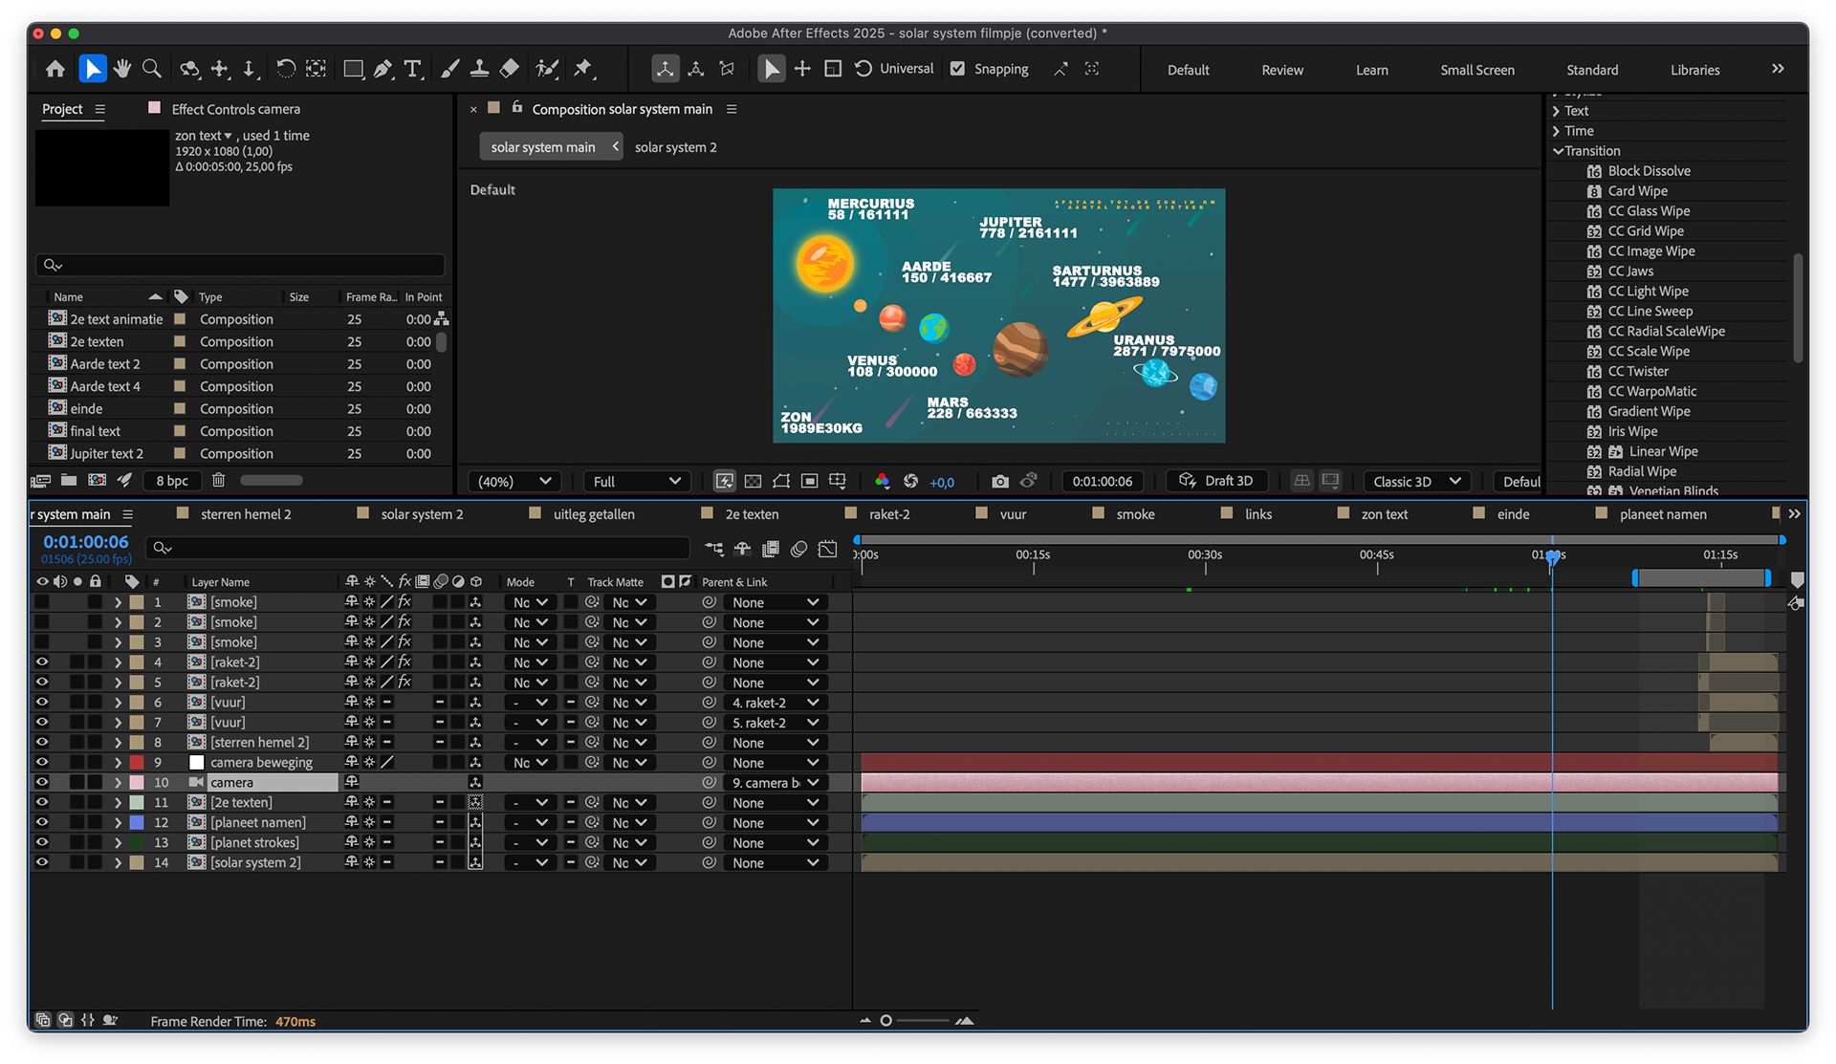Click the red label swatch of camera beweging
1836x1064 pixels.
coord(137,762)
